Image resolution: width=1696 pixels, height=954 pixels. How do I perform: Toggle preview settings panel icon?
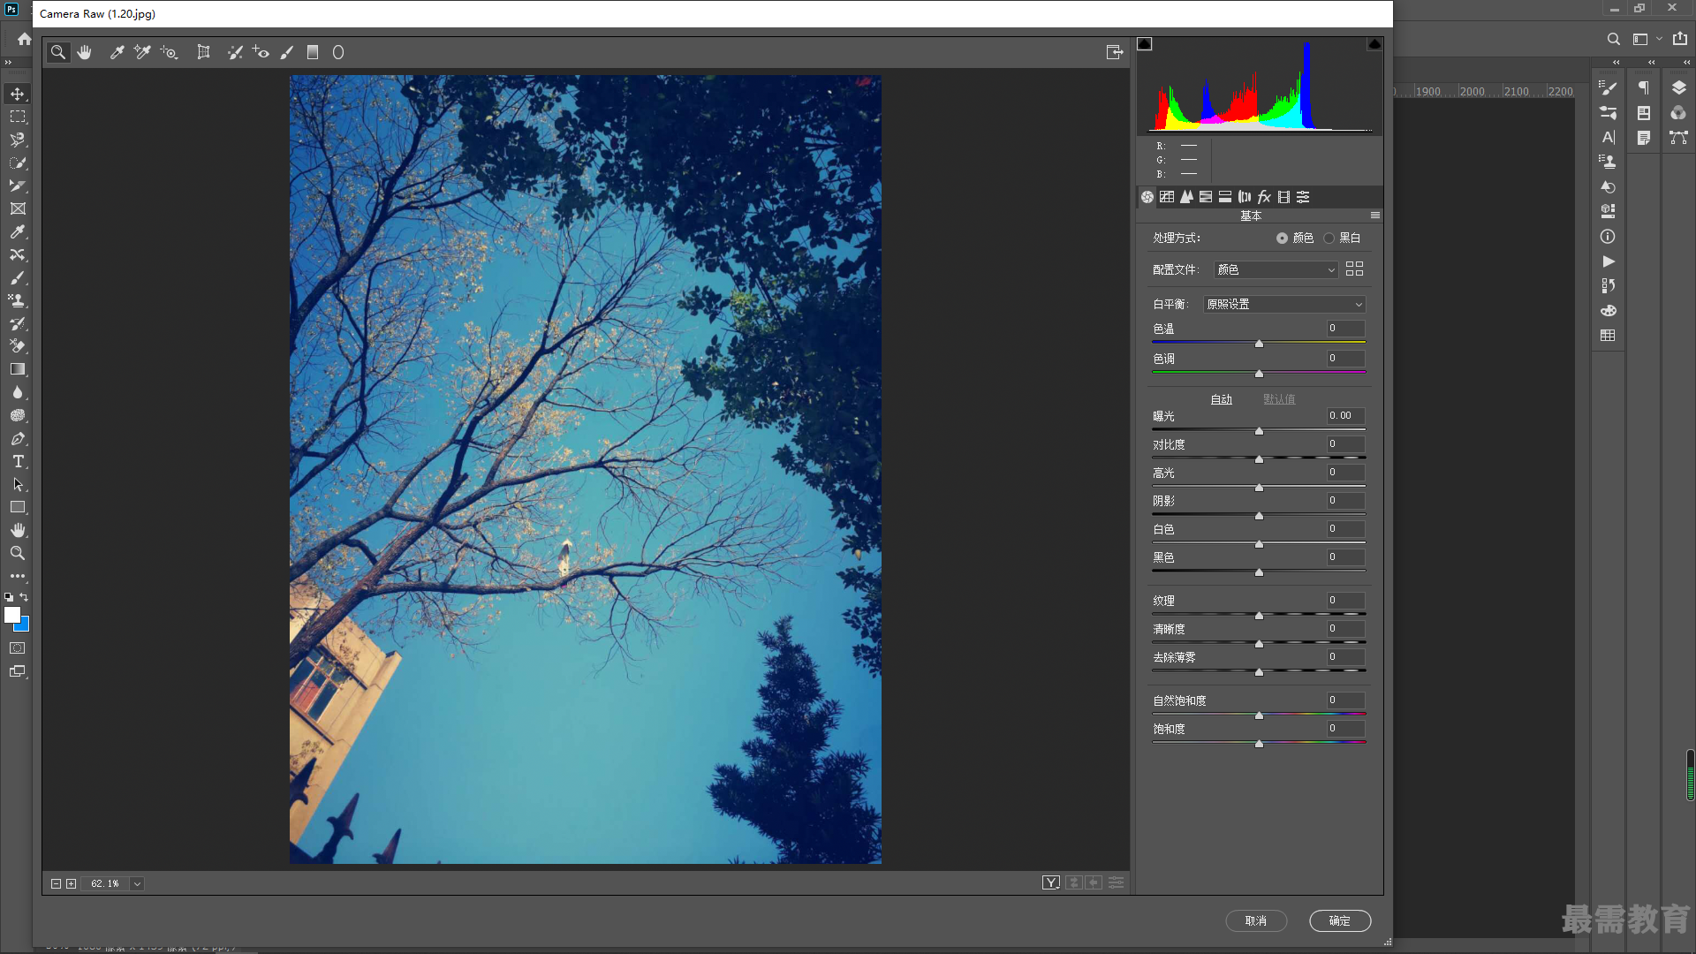[1117, 882]
